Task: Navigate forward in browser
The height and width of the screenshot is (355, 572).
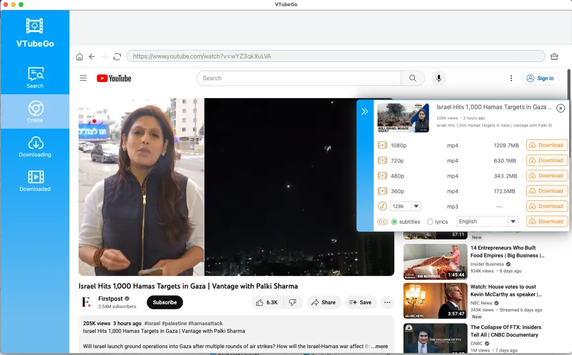Action: pyautogui.click(x=105, y=56)
